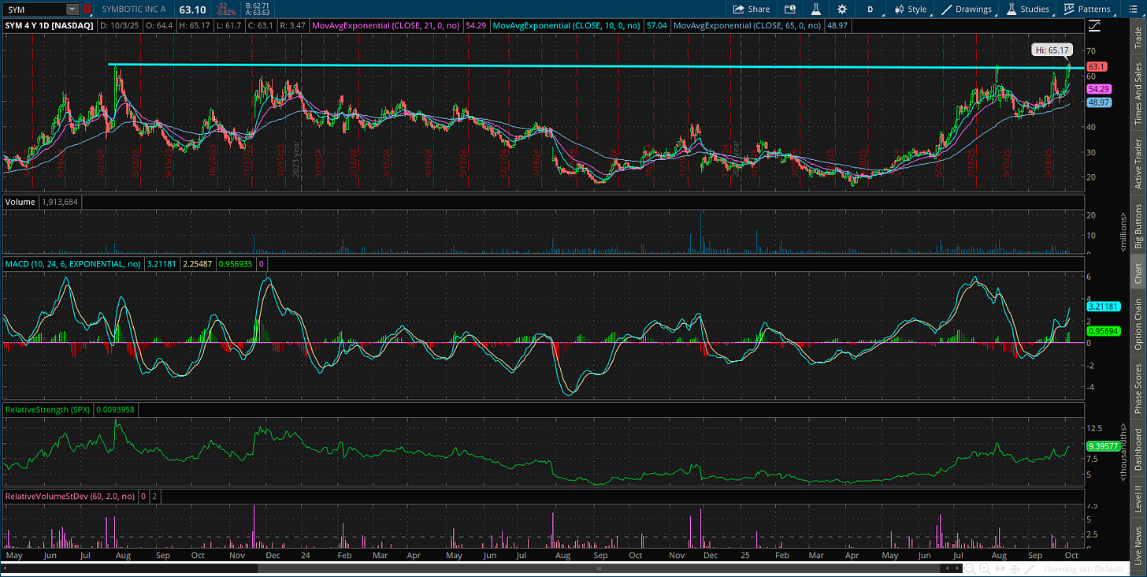Open the D timeframe selector
1147x577 pixels.
870,9
